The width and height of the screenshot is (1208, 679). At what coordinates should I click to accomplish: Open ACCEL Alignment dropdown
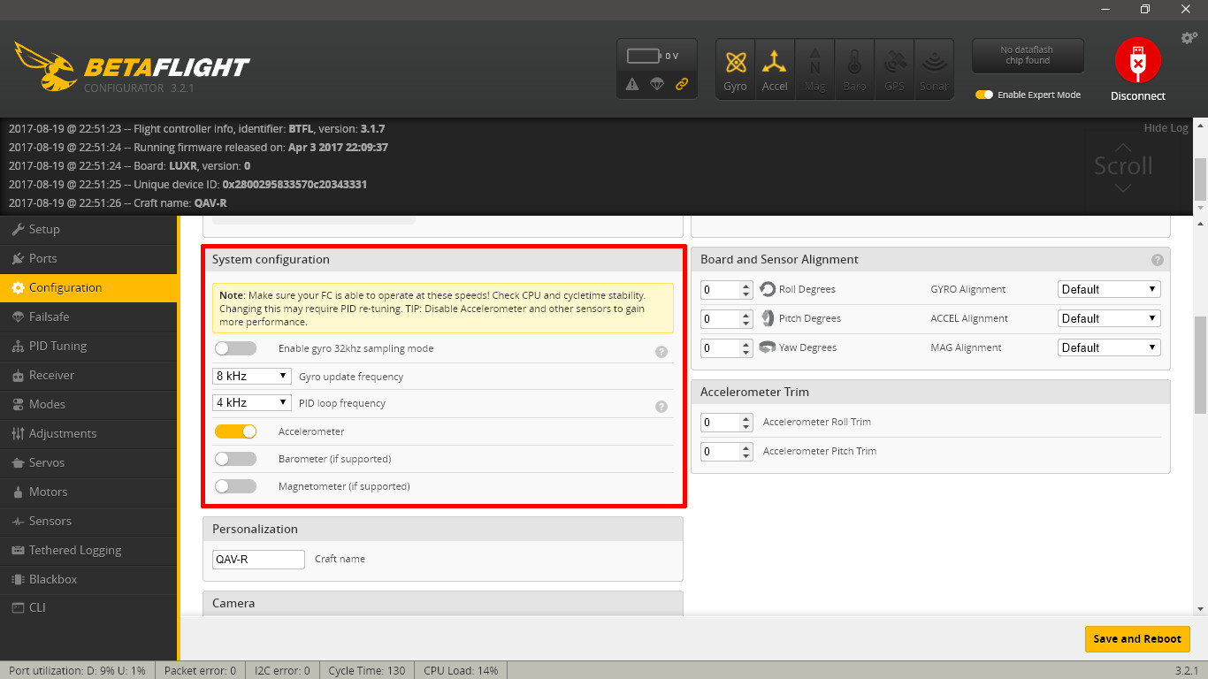click(1109, 318)
